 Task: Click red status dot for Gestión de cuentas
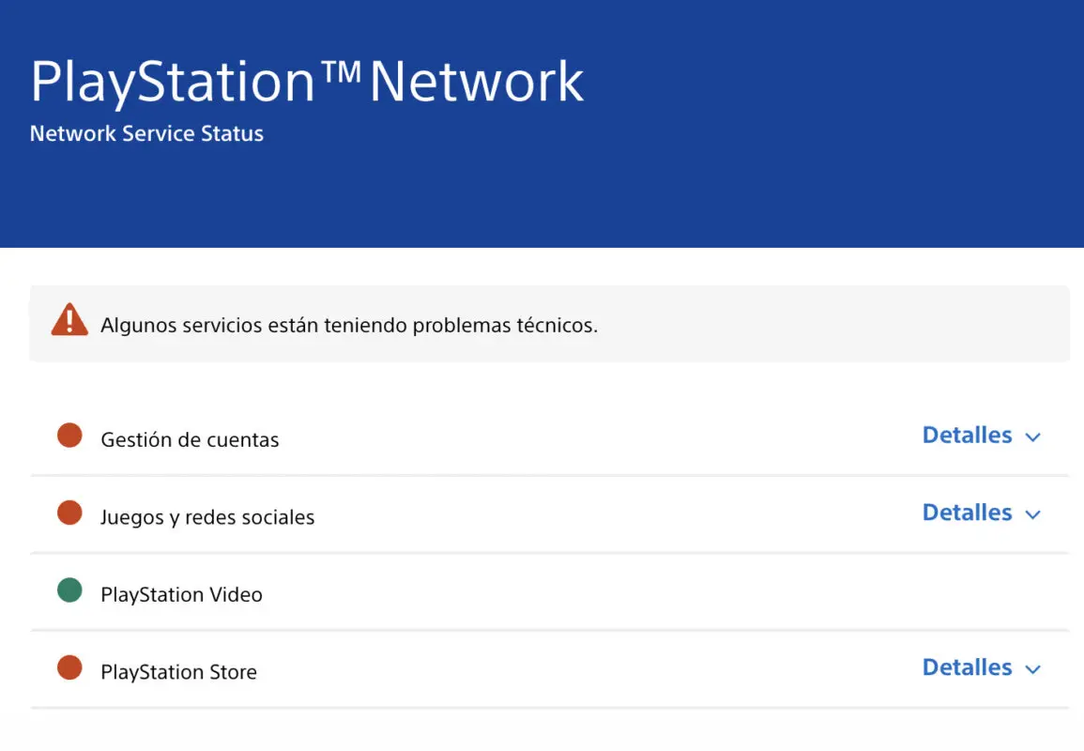coord(69,436)
